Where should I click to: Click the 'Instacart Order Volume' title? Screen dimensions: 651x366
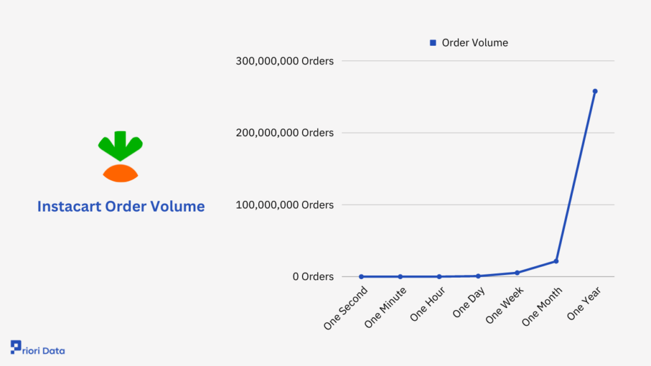coord(121,207)
